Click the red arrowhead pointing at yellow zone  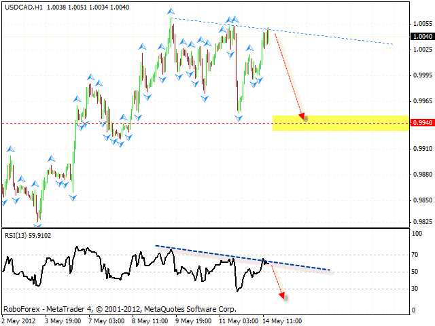coord(303,117)
